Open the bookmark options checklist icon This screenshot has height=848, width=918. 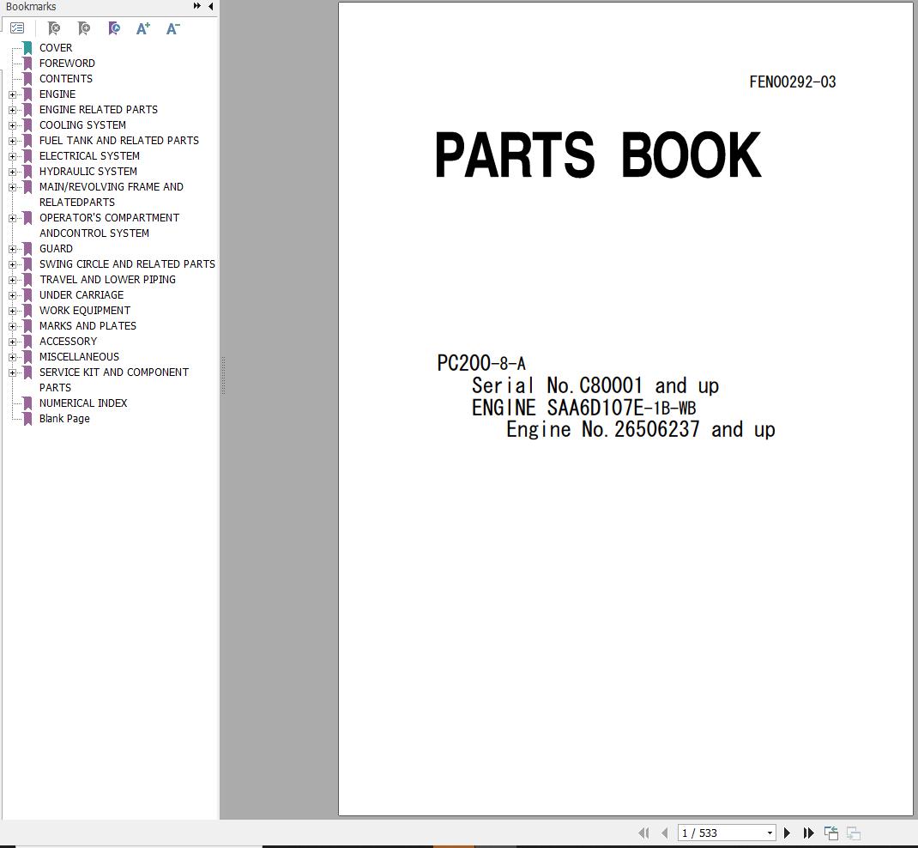click(x=17, y=27)
